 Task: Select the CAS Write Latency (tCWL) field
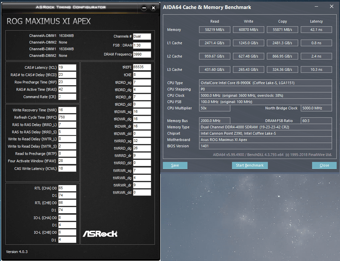67,169
